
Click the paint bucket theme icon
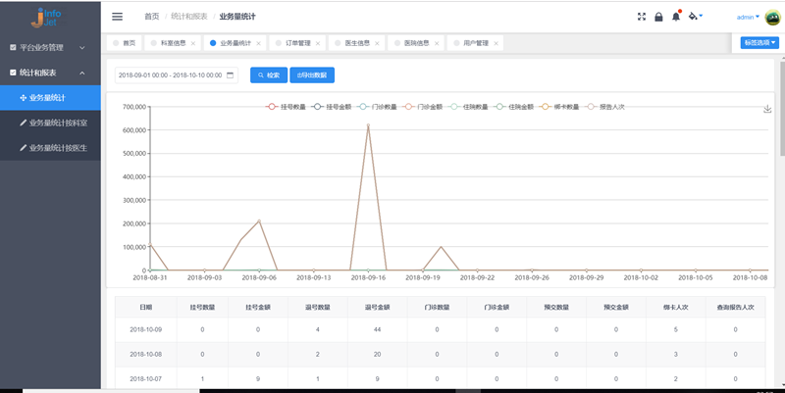click(695, 17)
